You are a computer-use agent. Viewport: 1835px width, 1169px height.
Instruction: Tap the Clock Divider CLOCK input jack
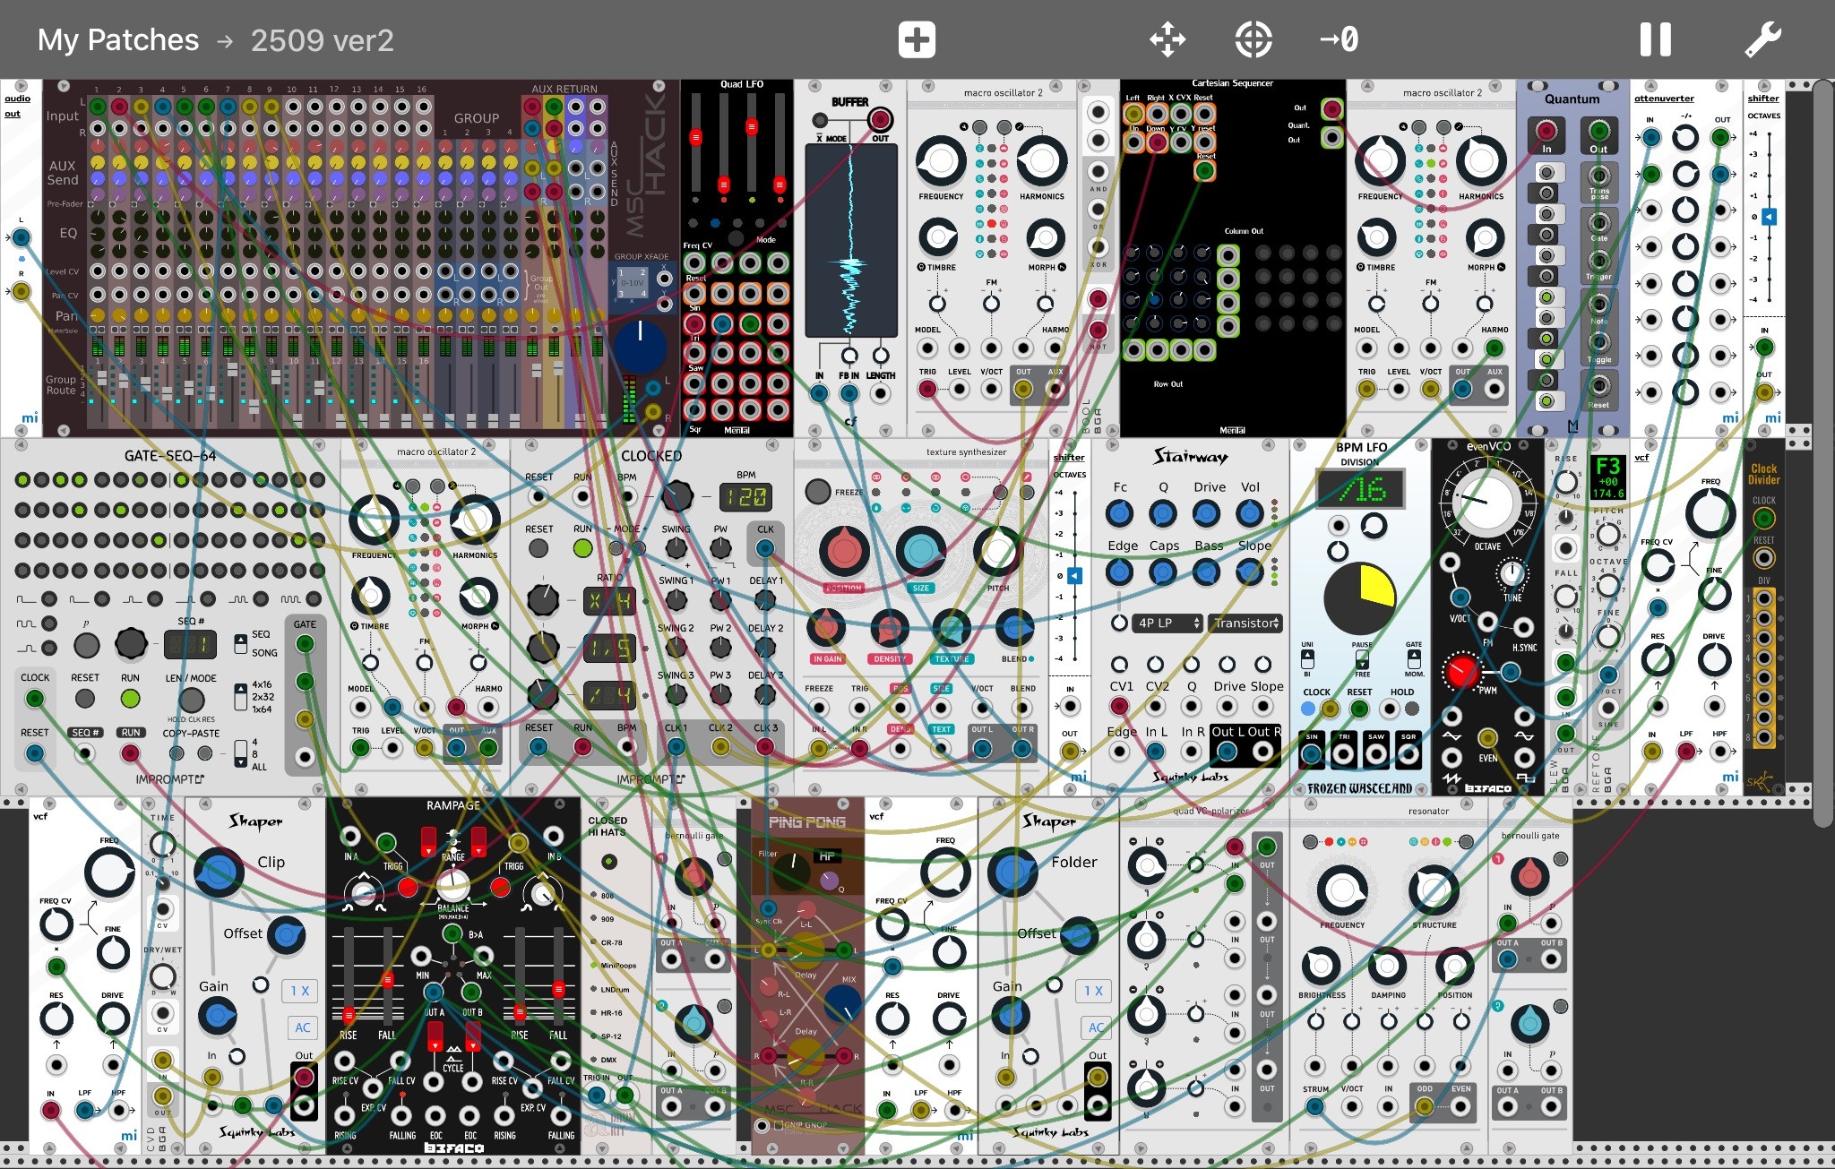(x=1764, y=518)
